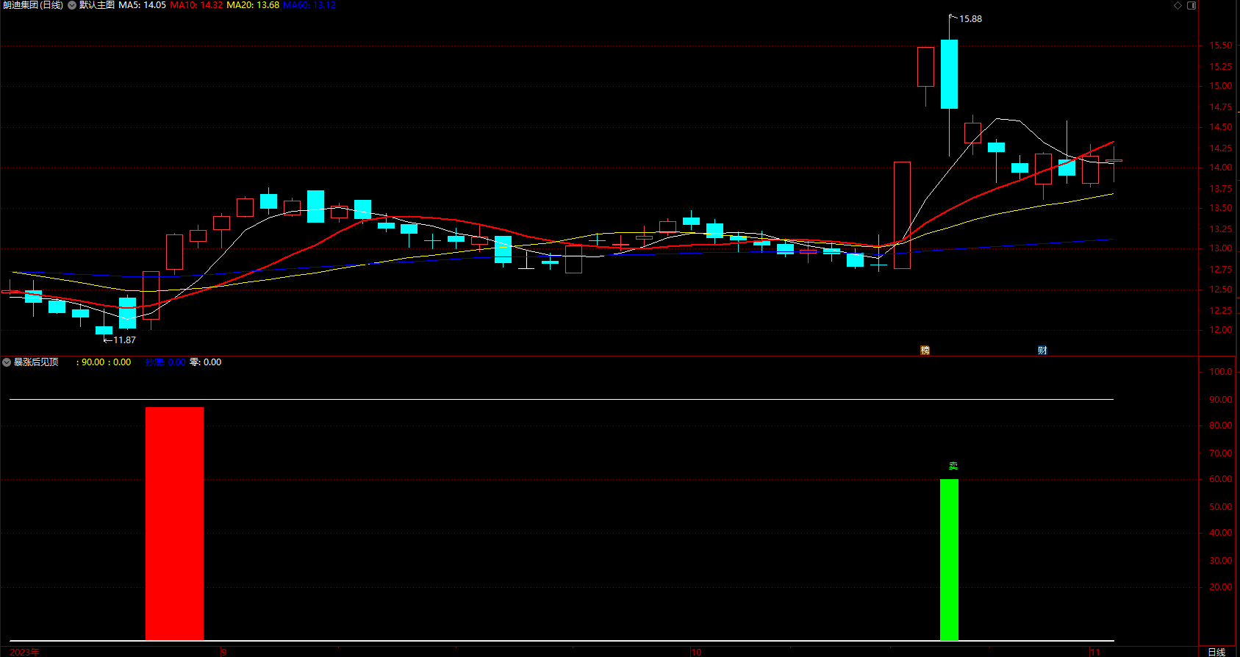The width and height of the screenshot is (1240, 657).
Task: Click the green 卖 sell signal label
Action: (953, 466)
